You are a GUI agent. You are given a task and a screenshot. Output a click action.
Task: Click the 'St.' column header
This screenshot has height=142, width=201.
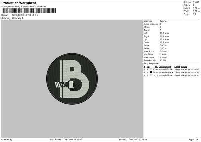click(x=156, y=67)
